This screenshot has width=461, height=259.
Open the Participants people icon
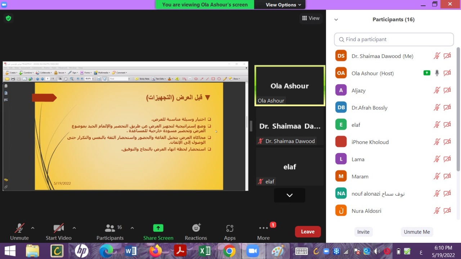(109, 228)
